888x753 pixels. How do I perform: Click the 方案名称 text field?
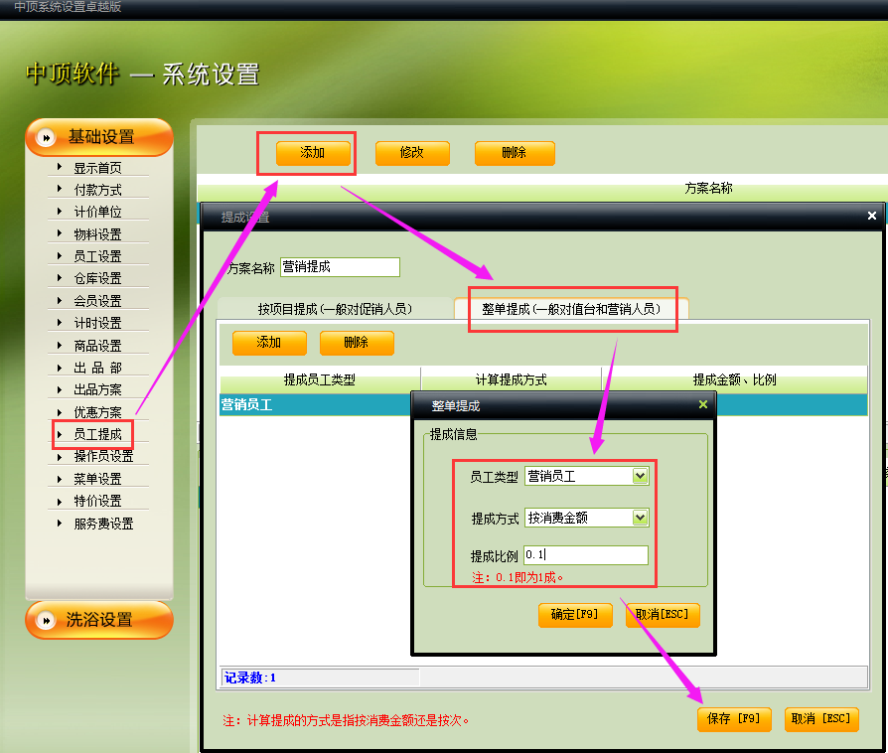(x=340, y=267)
